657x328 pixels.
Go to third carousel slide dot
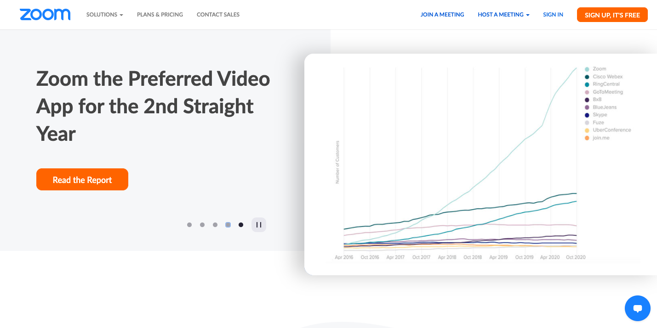coord(215,225)
